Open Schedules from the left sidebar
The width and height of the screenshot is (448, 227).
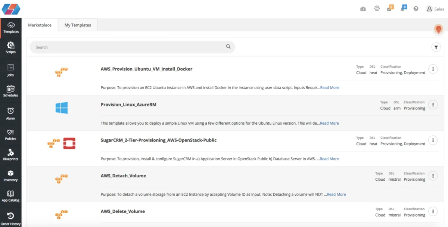[10, 91]
